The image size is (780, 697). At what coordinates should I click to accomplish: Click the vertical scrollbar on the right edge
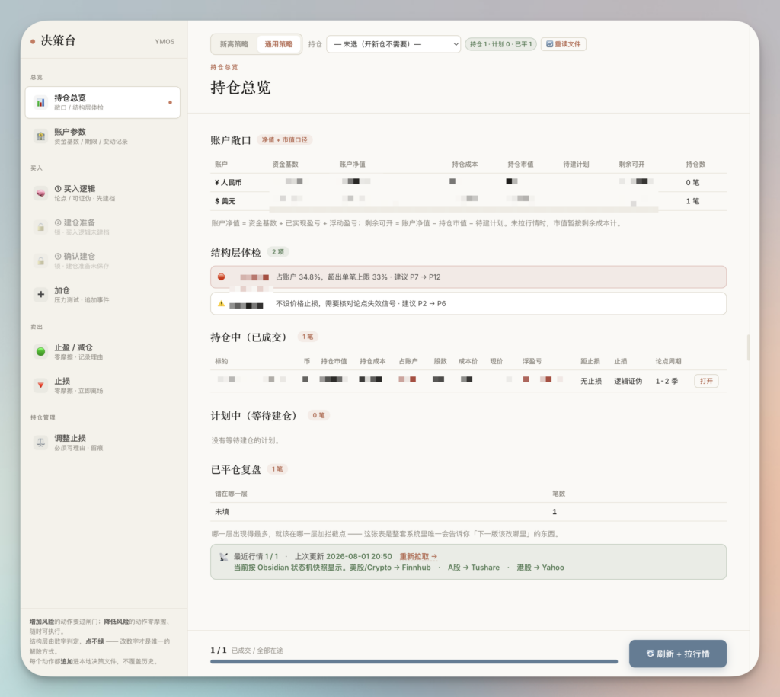pos(748,347)
